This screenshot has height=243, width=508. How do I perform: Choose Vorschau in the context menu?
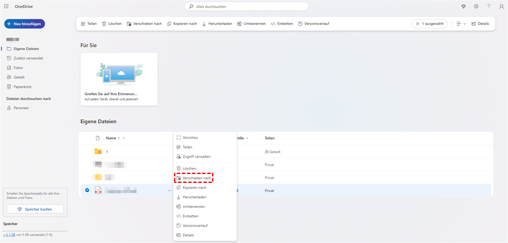pyautogui.click(x=205, y=138)
